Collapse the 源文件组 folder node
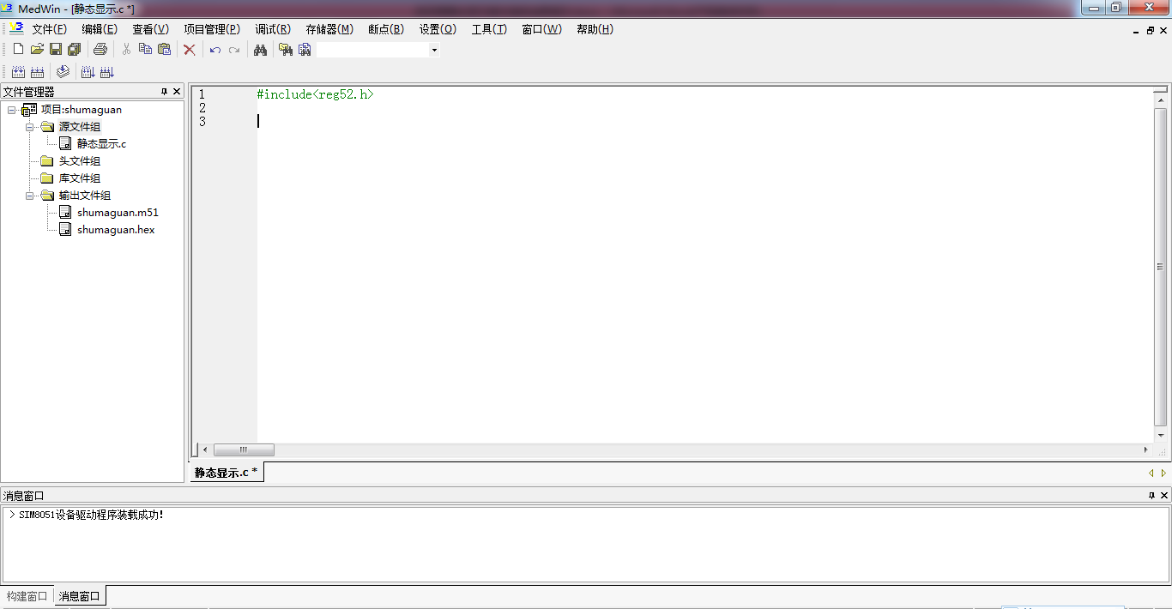 (x=30, y=127)
